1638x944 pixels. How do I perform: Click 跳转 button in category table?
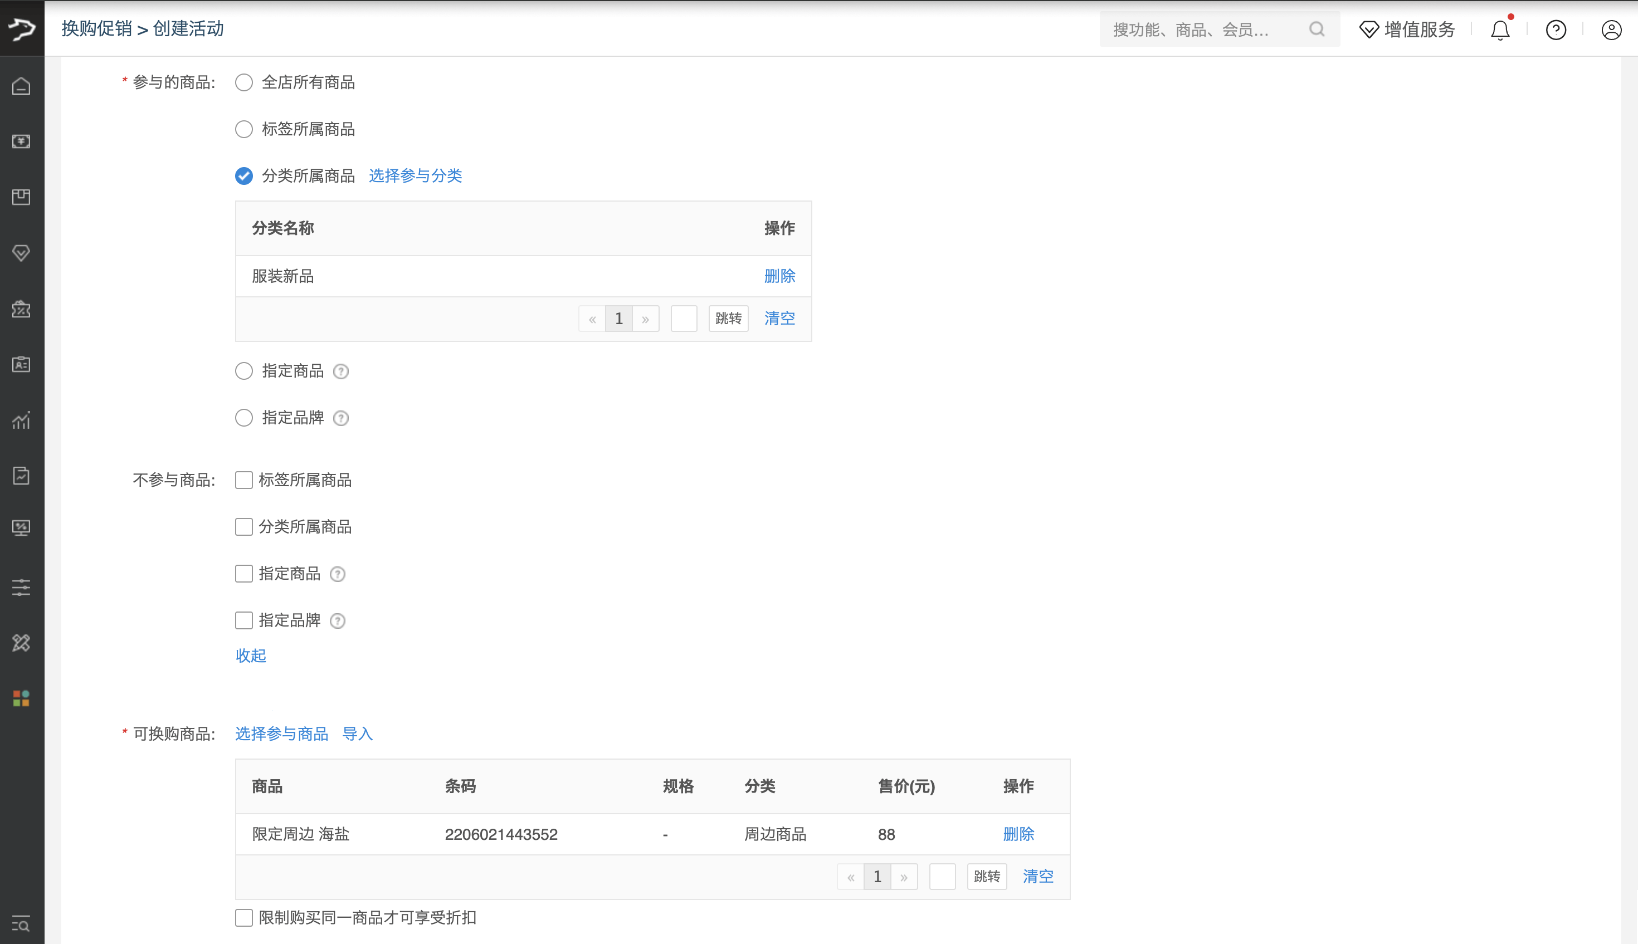[x=728, y=319]
